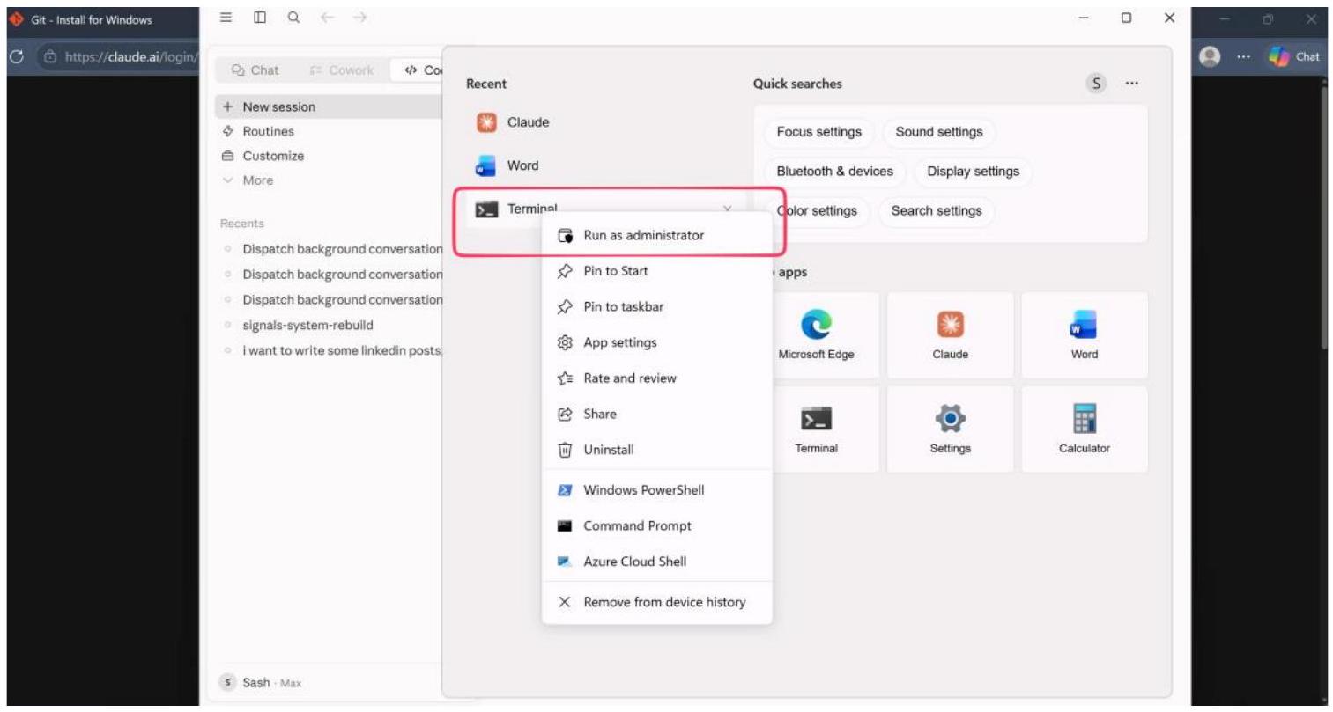Open Bluetooth & devices quick search
This screenshot has width=1333, height=712.
[x=834, y=172]
